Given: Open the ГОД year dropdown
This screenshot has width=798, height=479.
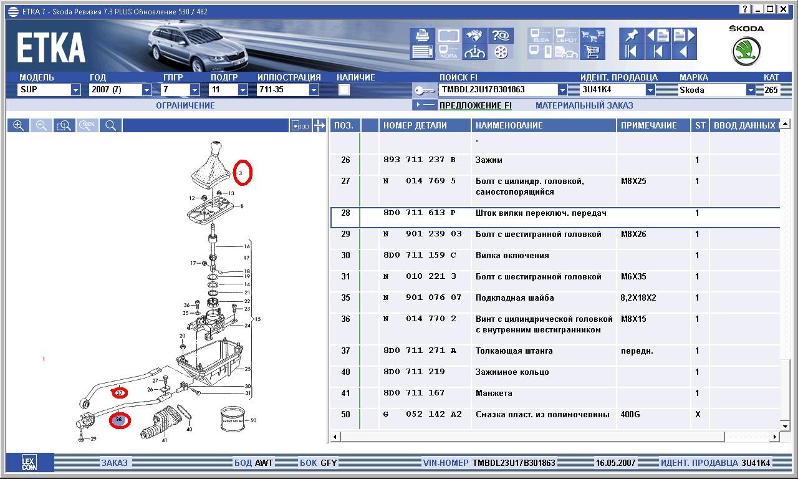Looking at the screenshot, I should click(x=147, y=90).
